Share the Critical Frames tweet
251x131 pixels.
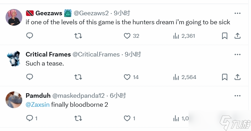pyautogui.click(x=237, y=77)
